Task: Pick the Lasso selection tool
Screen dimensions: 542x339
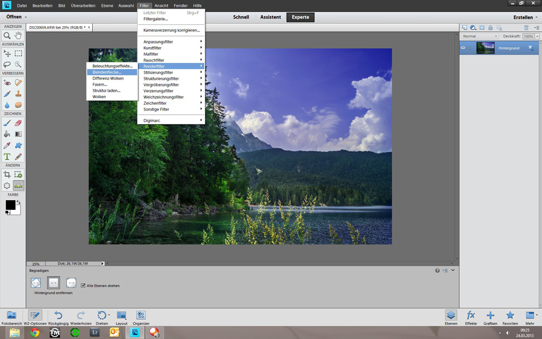Action: 7,65
